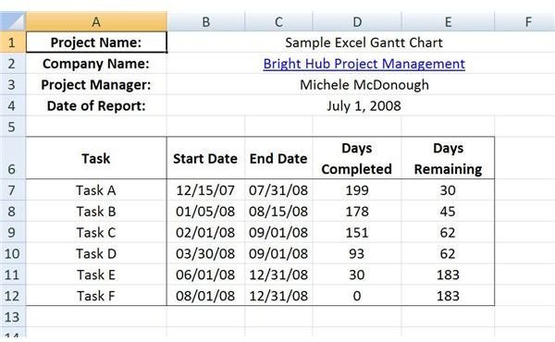
Task: Click the Project Name label cell
Action: pos(96,43)
